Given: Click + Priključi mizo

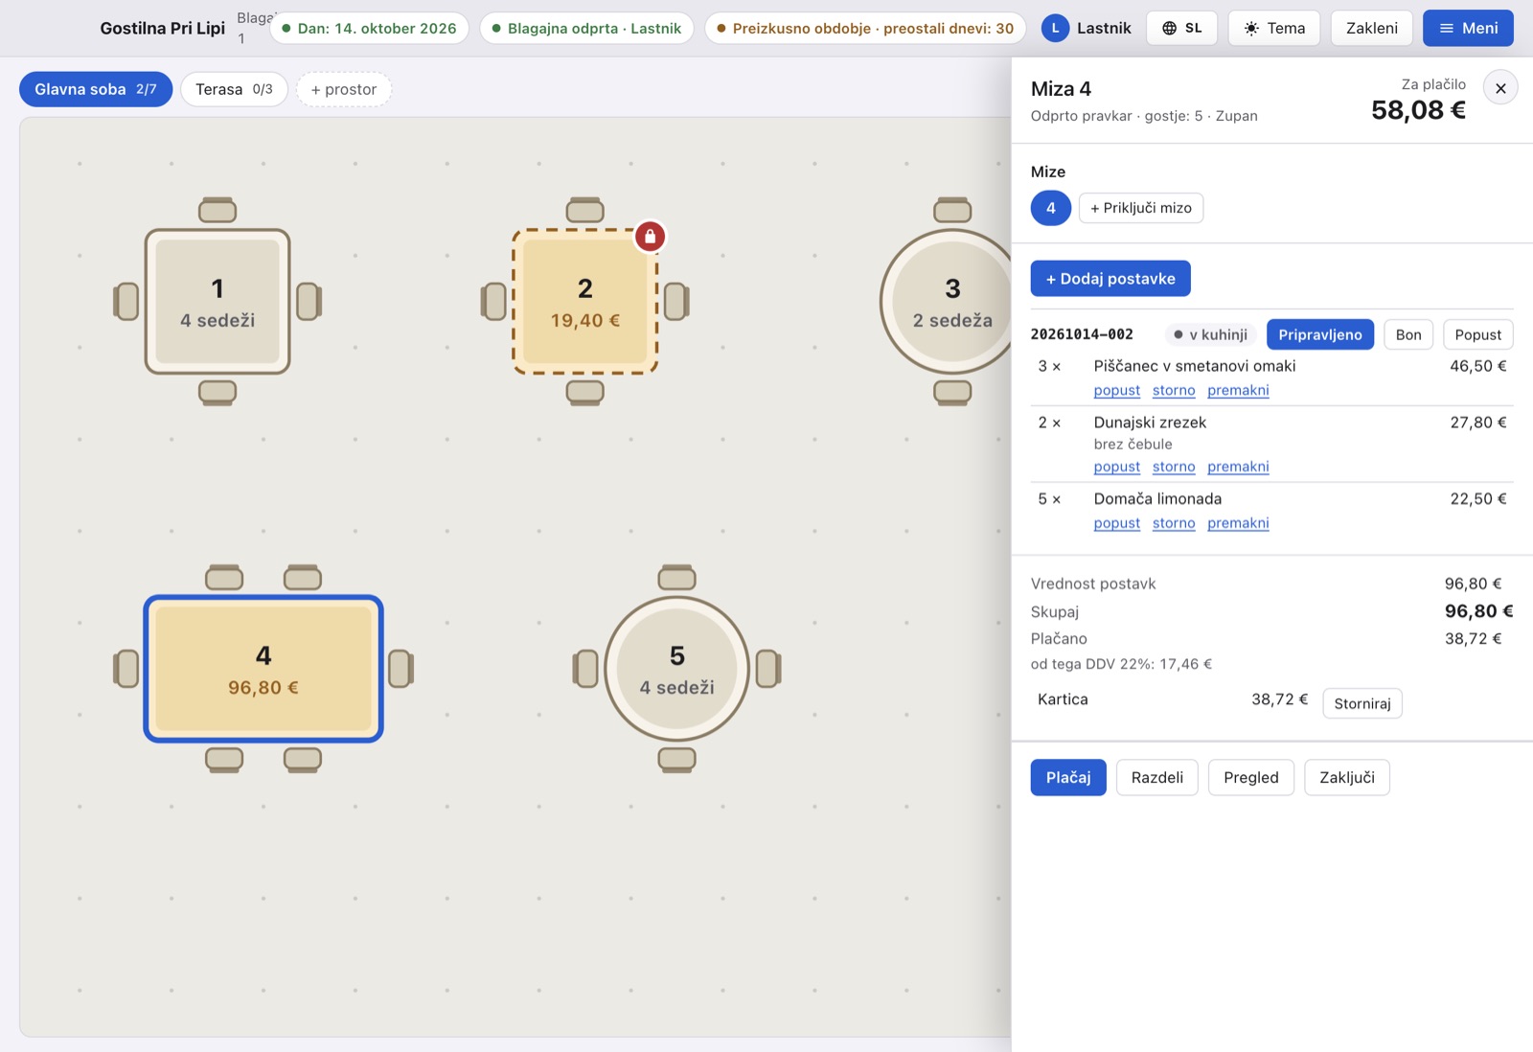Looking at the screenshot, I should point(1140,208).
